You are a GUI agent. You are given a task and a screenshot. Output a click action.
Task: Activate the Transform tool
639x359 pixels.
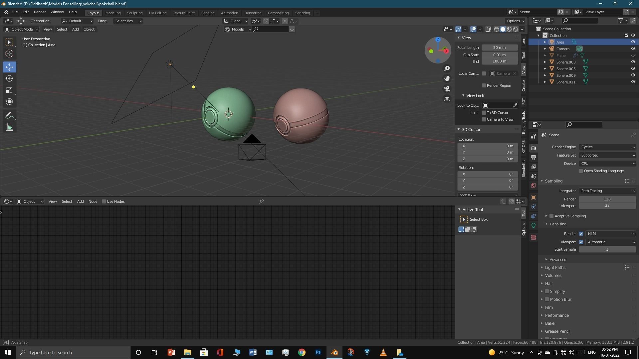(x=9, y=102)
